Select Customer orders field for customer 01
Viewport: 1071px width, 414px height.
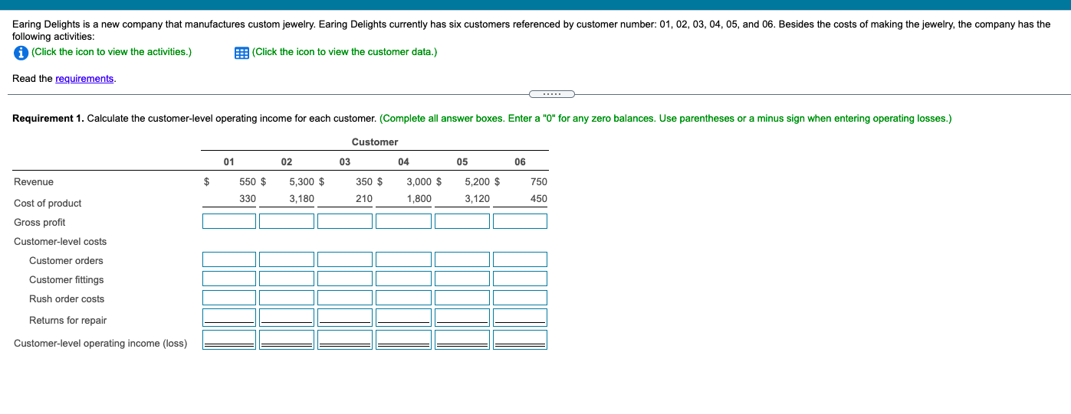229,259
